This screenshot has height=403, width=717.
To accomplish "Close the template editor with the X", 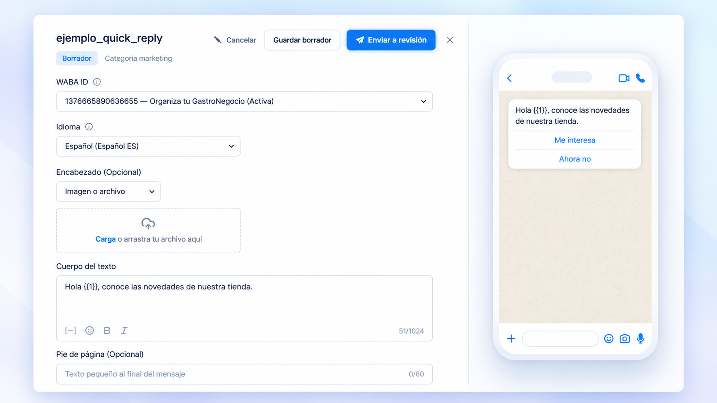I will (x=450, y=40).
